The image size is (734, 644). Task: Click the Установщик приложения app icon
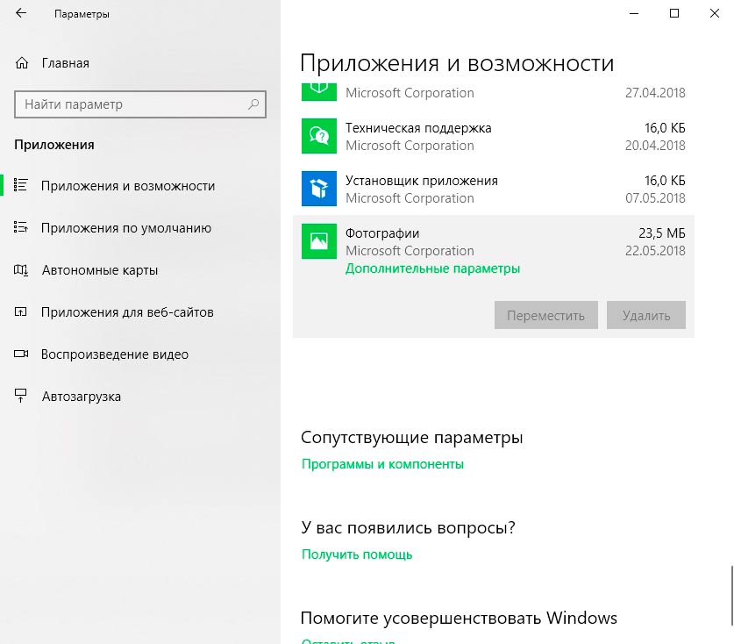[x=318, y=189]
